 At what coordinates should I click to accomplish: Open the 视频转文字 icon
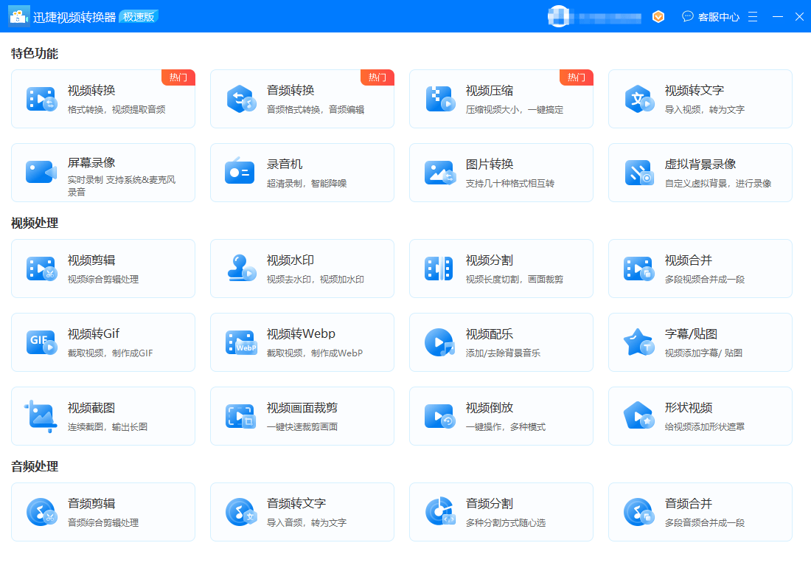(x=639, y=98)
